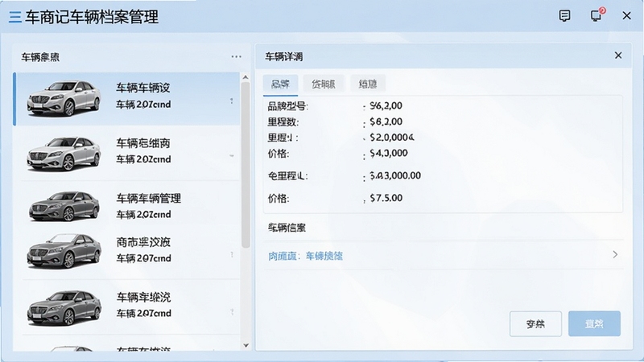644x362 pixels.
Task: Click the scroll down arrow of vehicle list
Action: (246, 346)
